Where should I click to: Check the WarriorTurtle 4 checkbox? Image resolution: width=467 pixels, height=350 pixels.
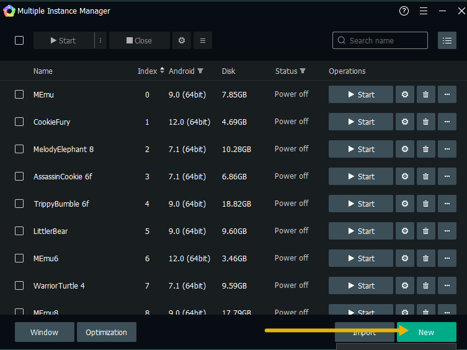19,285
